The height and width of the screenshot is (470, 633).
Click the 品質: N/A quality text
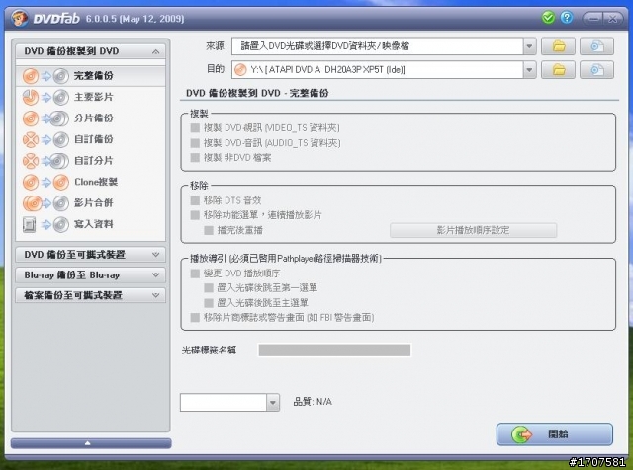[313, 402]
